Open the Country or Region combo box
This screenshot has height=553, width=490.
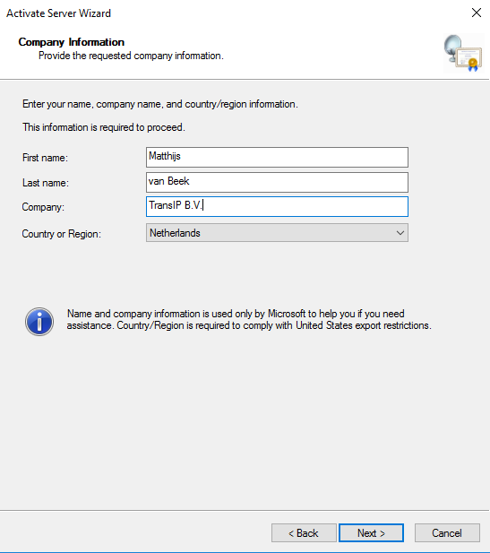[277, 233]
